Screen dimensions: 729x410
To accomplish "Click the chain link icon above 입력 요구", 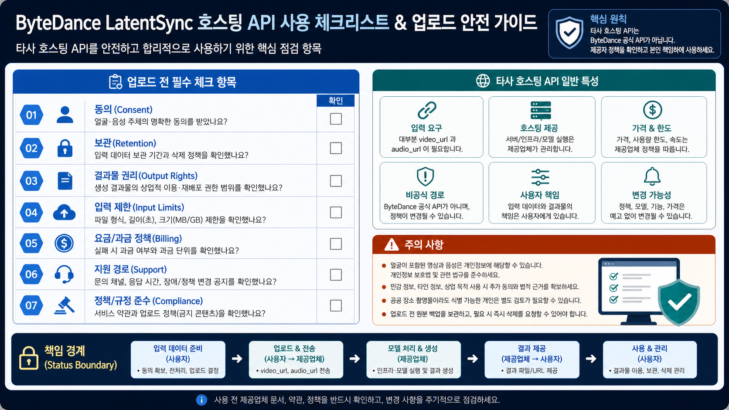I will point(427,110).
